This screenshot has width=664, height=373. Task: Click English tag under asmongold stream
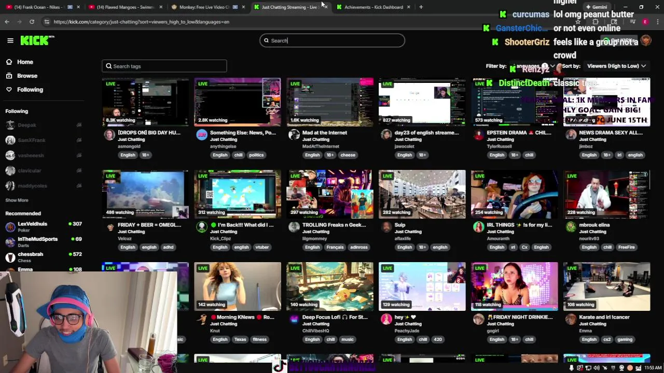[x=128, y=155]
